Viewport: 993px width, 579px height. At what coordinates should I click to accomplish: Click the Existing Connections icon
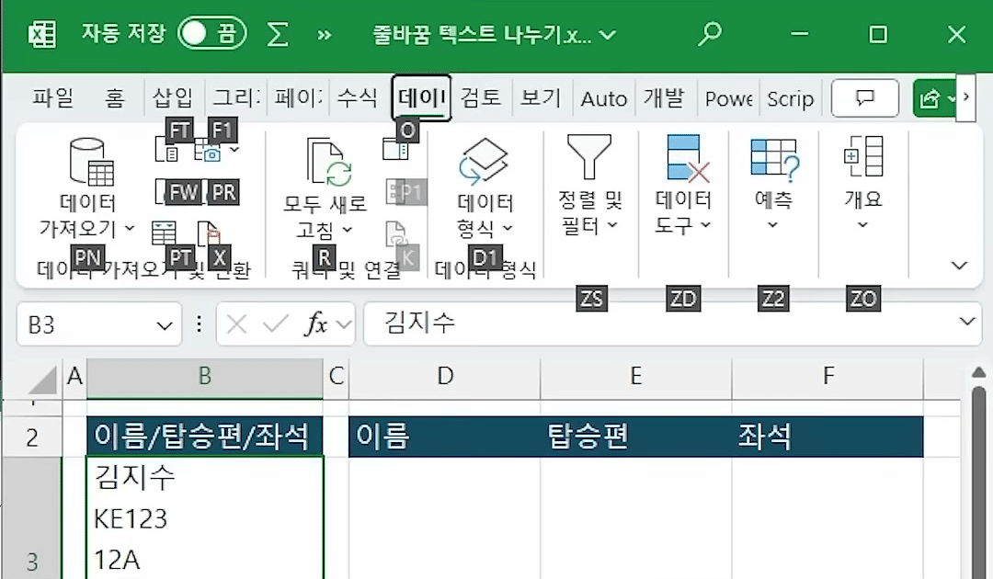(x=209, y=233)
